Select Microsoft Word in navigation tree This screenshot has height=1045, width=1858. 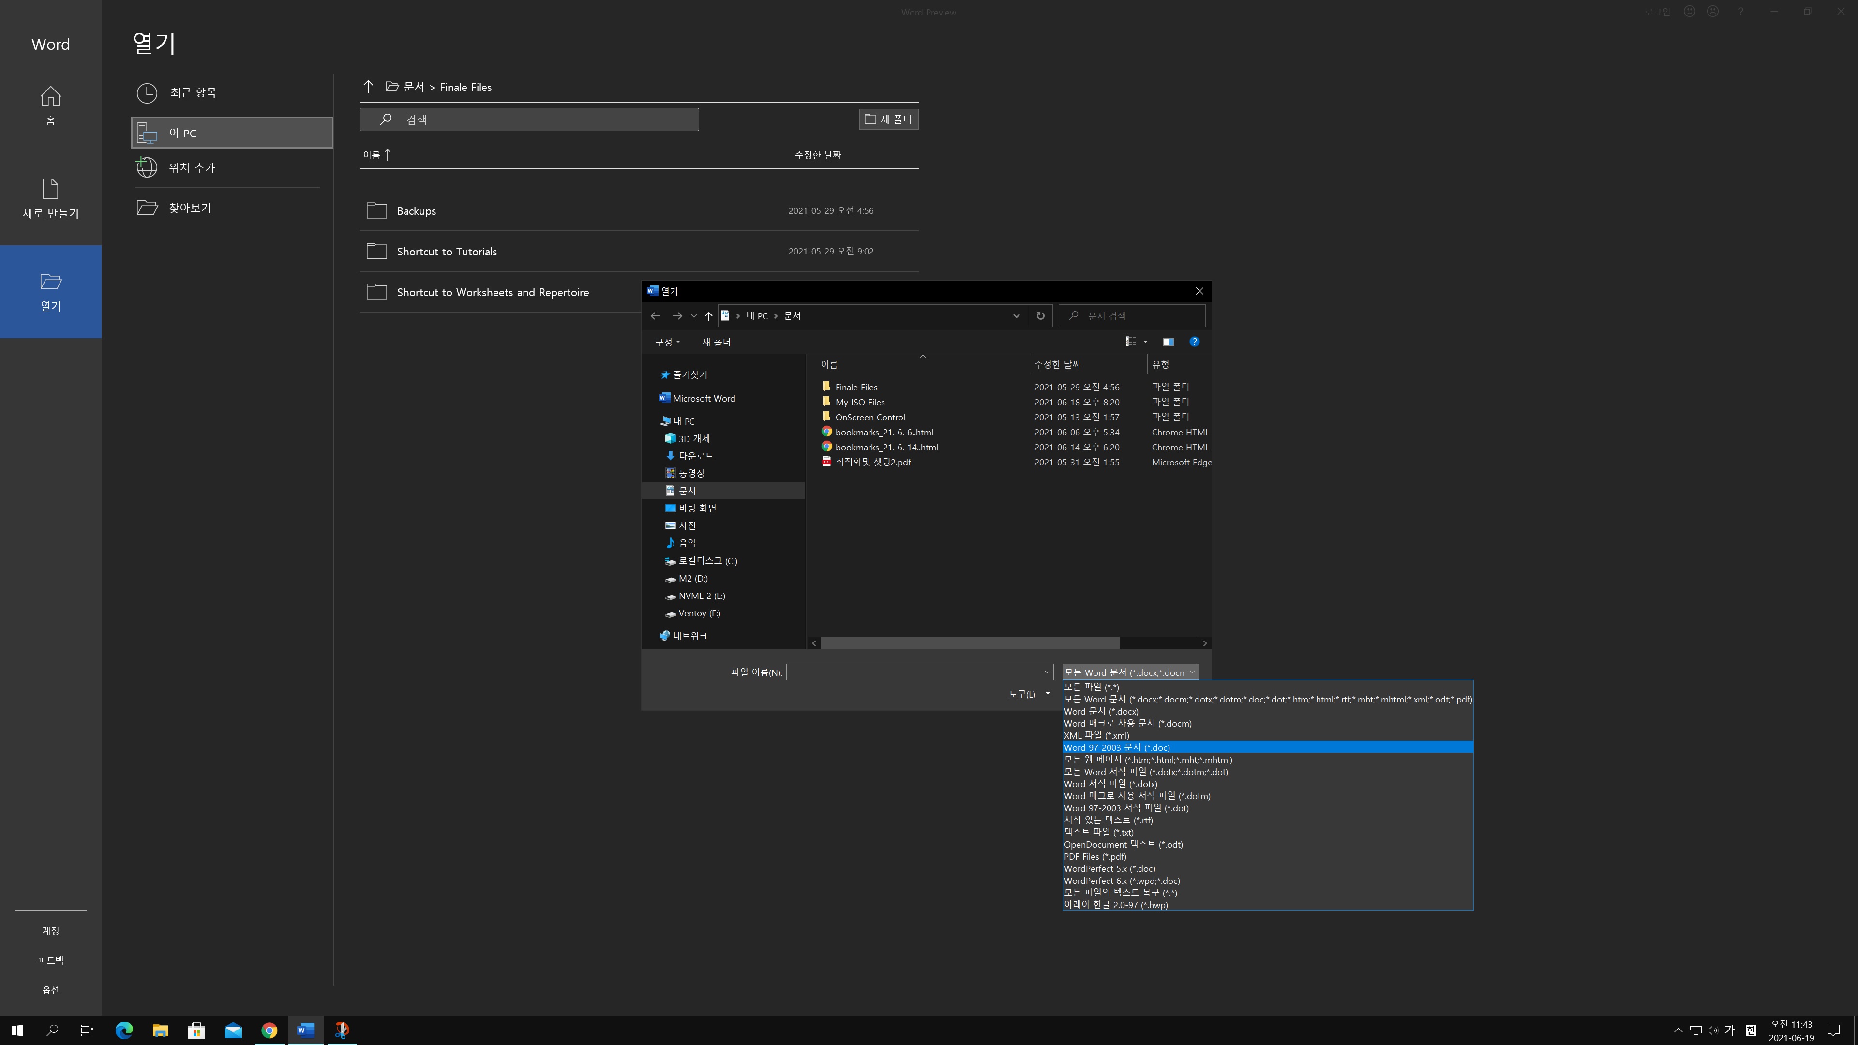[x=697, y=398]
